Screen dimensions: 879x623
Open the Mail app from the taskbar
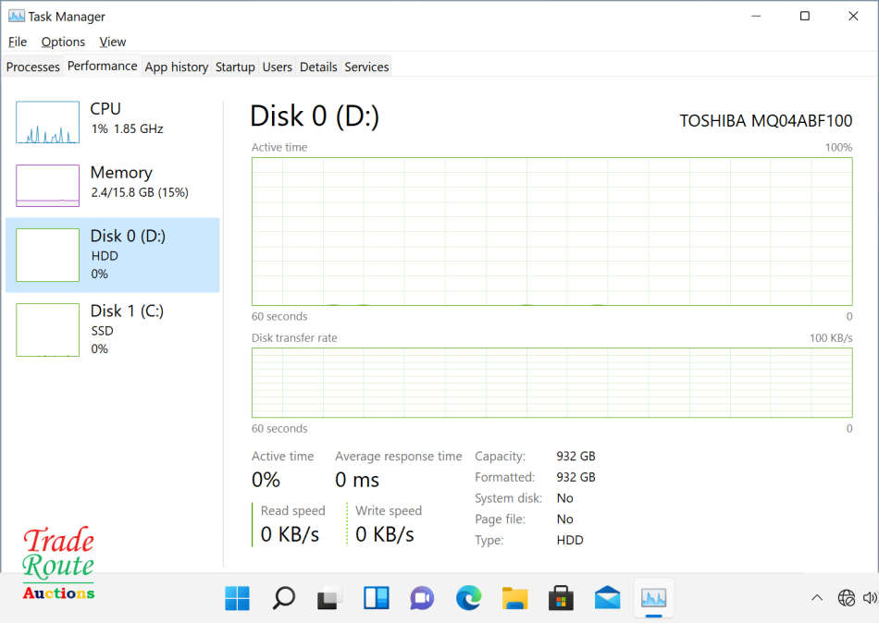(607, 598)
